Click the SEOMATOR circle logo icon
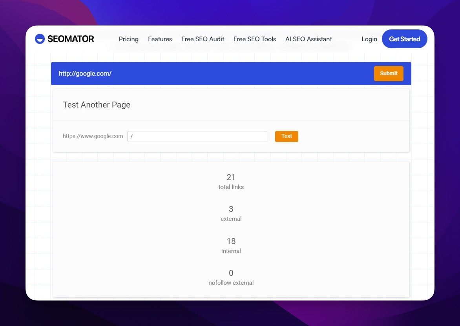This screenshot has width=460, height=326. tap(39, 39)
